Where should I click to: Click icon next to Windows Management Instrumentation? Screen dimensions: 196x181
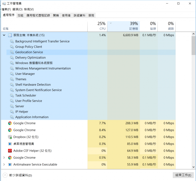(12, 68)
